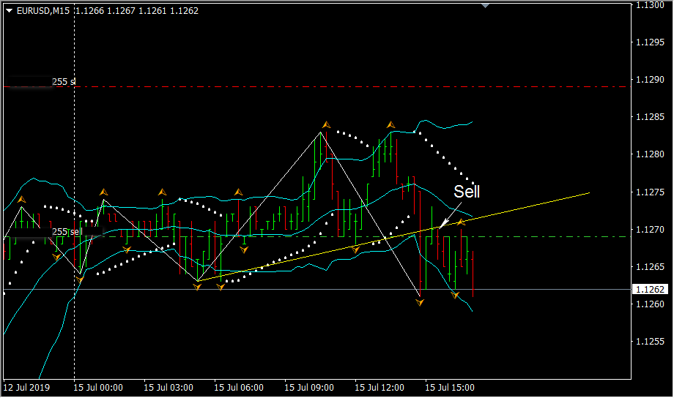Image resolution: width=674 pixels, height=398 pixels.
Task: Click the 1.1275 price axis label
Action: 650,192
